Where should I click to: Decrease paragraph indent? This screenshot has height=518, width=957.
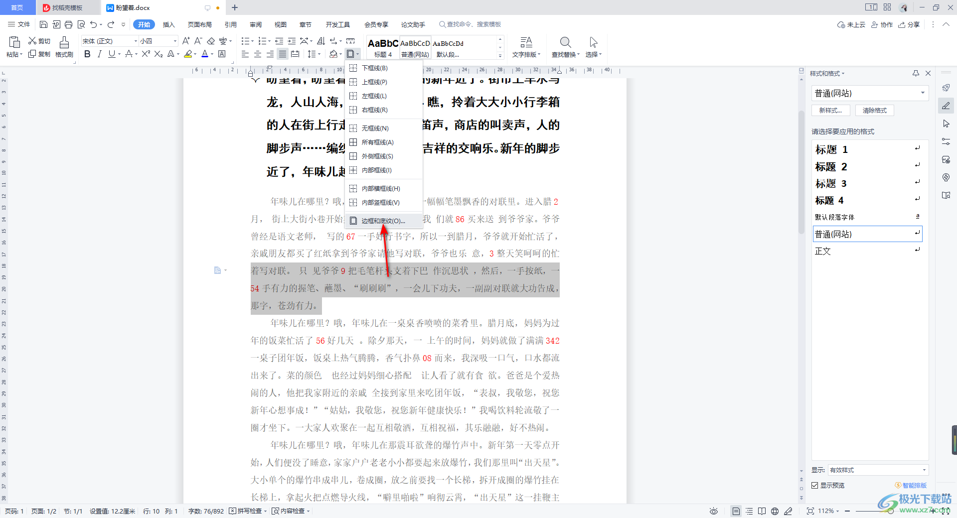point(279,41)
